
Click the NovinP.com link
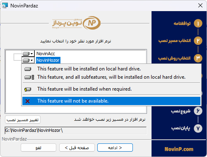click(x=179, y=149)
